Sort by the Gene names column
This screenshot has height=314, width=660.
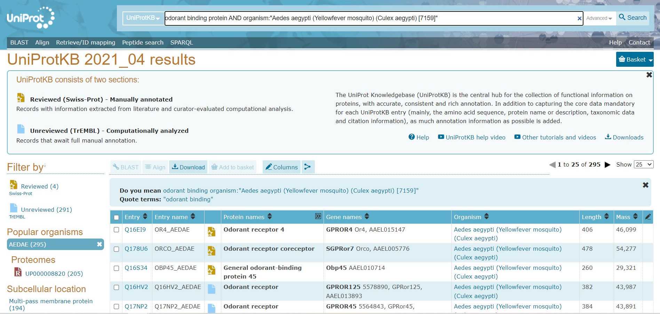pos(367,217)
